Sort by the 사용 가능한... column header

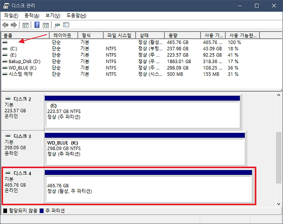[x=243, y=35]
